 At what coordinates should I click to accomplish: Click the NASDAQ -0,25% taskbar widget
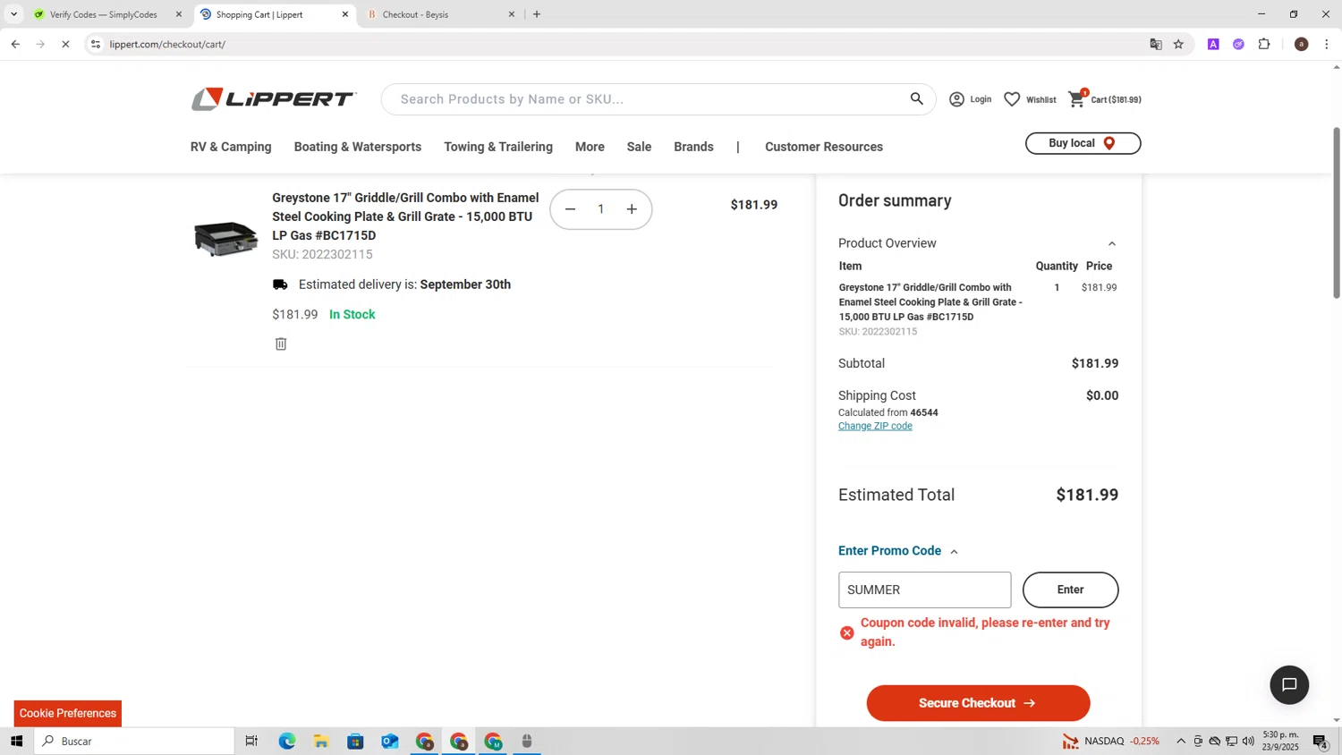1110,741
